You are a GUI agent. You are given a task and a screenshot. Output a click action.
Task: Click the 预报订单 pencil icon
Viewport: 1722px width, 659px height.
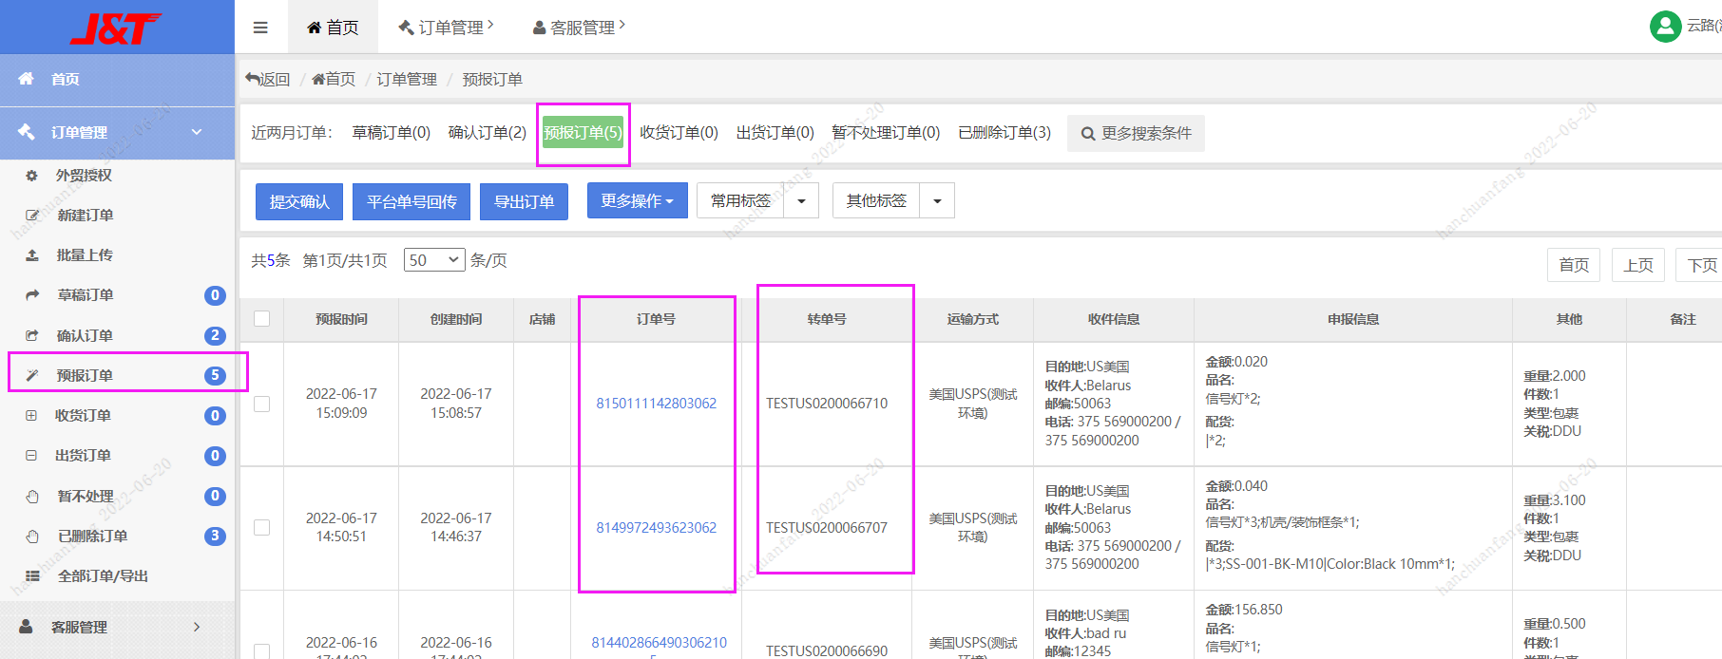point(32,375)
